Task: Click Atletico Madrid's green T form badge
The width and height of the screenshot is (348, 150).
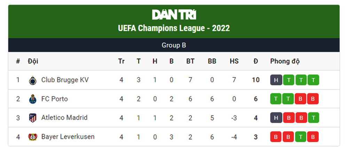Action: point(313,118)
